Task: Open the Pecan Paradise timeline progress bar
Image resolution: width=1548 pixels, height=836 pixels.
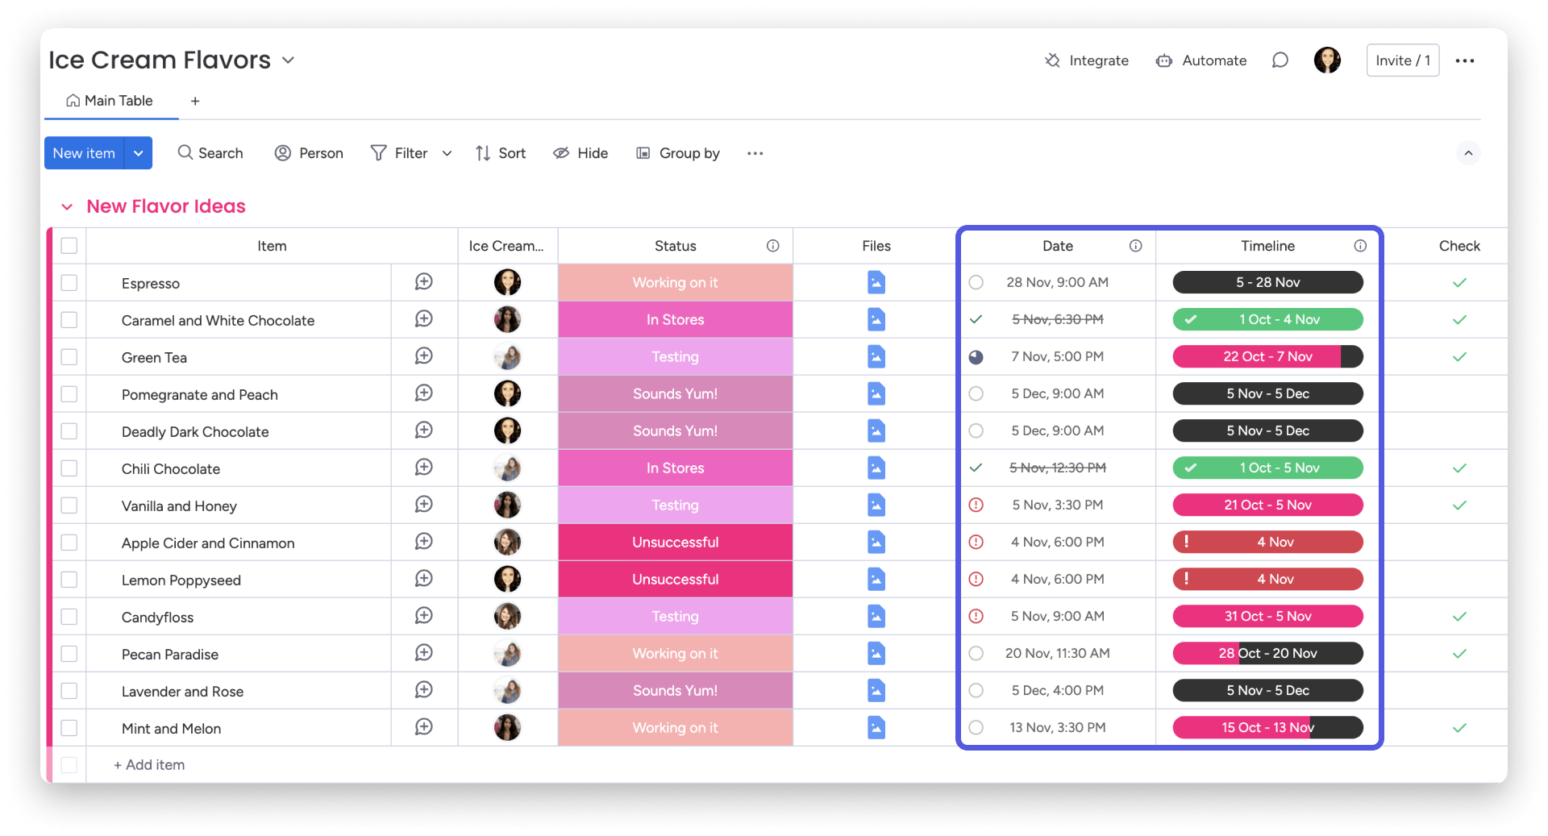Action: [1267, 653]
